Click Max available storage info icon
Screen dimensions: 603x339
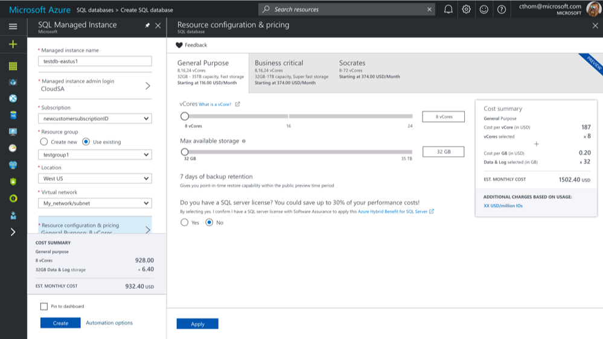244,141
